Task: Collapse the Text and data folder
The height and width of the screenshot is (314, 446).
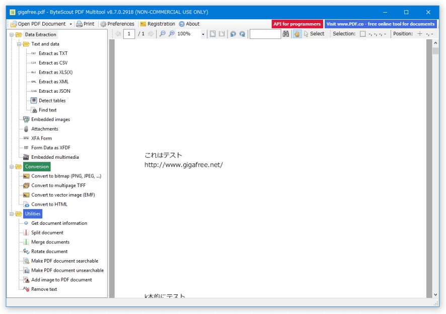Action: 19,44
